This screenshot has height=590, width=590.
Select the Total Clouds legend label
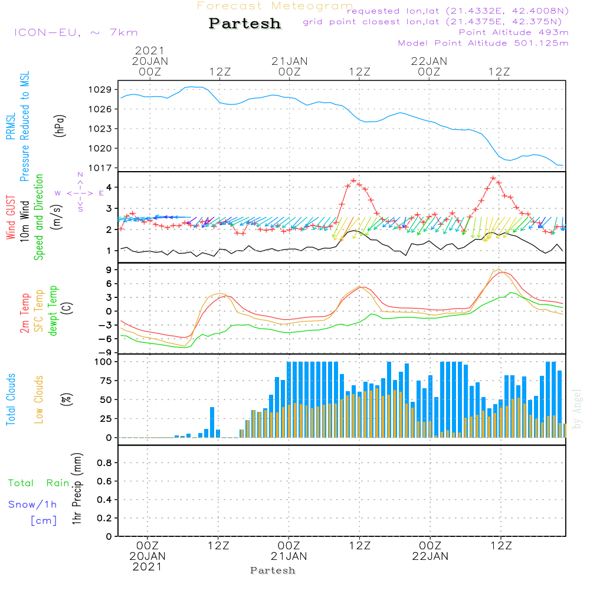tap(11, 399)
